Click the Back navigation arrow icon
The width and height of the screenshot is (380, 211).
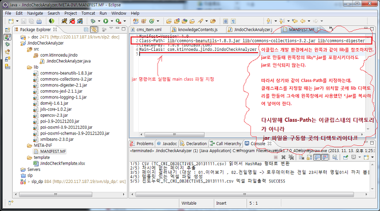(303, 21)
